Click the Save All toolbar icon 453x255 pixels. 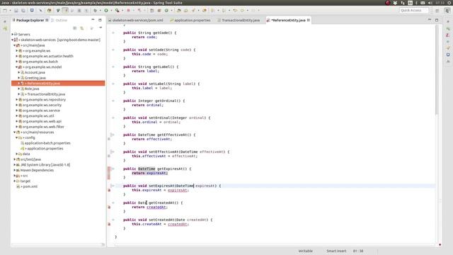(23, 11)
